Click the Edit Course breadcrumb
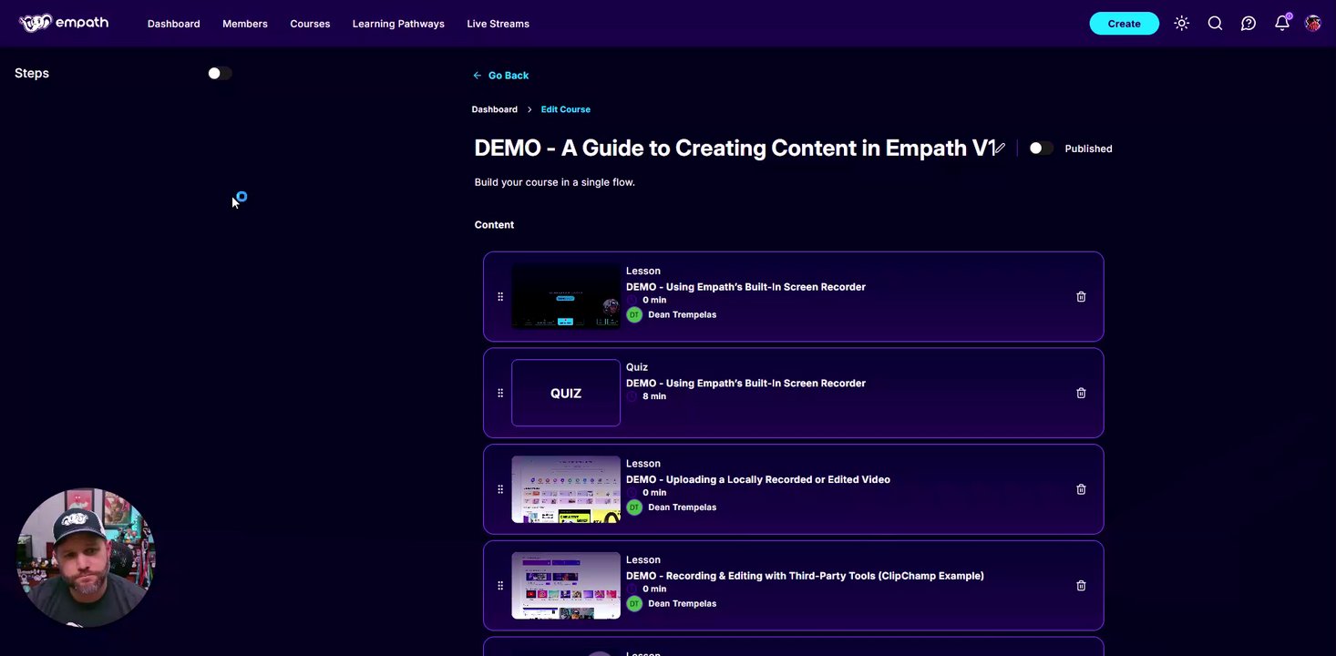The image size is (1336, 656). (x=565, y=109)
